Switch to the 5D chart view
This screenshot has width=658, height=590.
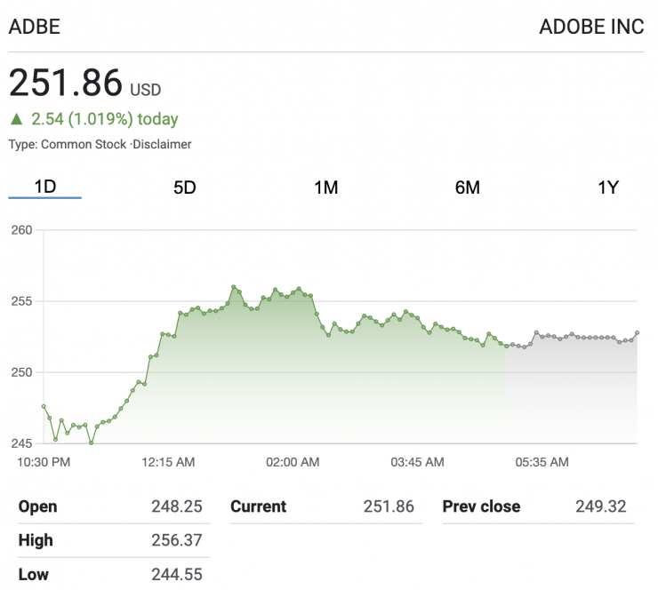(x=184, y=187)
